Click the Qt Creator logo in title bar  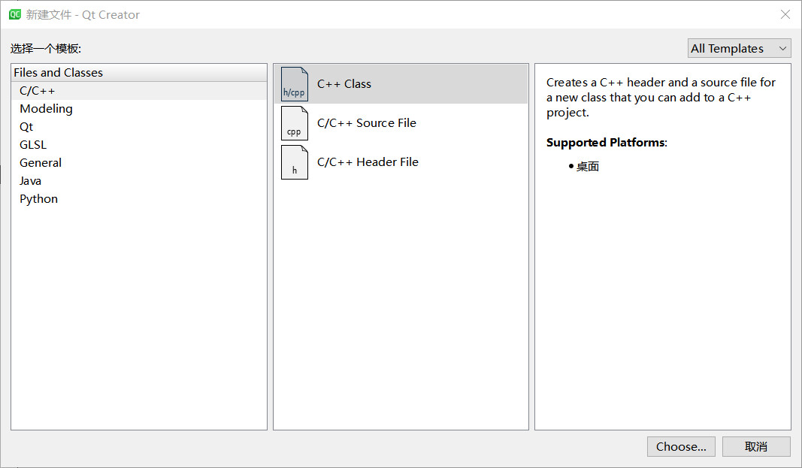(14, 14)
